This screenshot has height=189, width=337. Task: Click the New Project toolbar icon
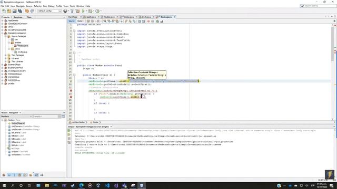click(9, 11)
